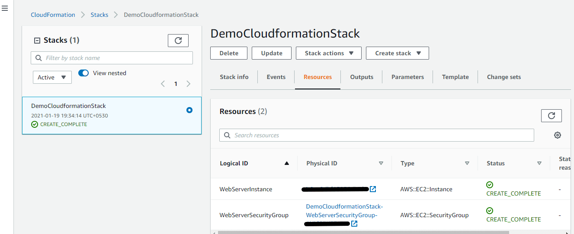Click AWS::EC2::Instance type cell
The image size is (574, 234).
tap(426, 189)
